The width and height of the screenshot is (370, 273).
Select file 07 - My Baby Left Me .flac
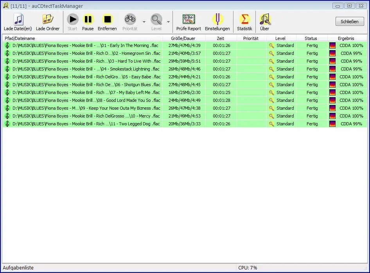click(x=86, y=92)
